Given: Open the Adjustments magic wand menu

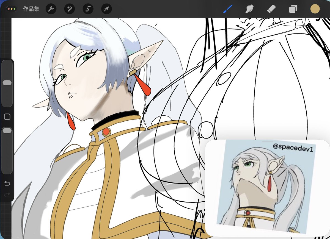Looking at the screenshot, I should (x=69, y=9).
